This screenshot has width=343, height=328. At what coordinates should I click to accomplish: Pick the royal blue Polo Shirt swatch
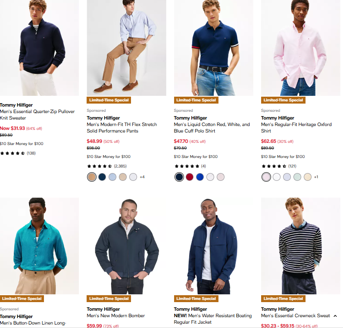point(200,177)
